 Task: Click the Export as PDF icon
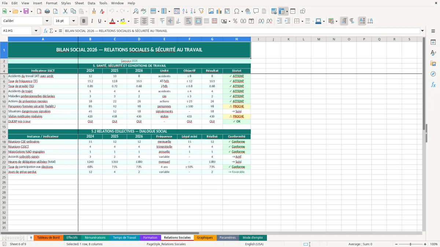(x=39, y=11)
